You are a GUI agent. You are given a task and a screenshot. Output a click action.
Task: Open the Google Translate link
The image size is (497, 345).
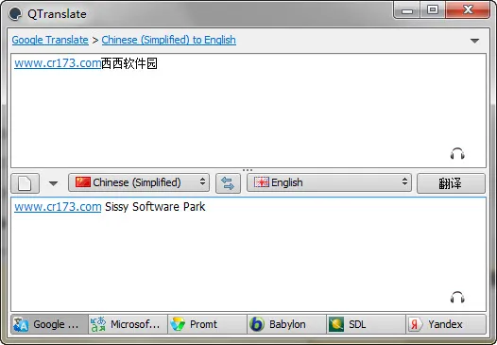tap(50, 40)
